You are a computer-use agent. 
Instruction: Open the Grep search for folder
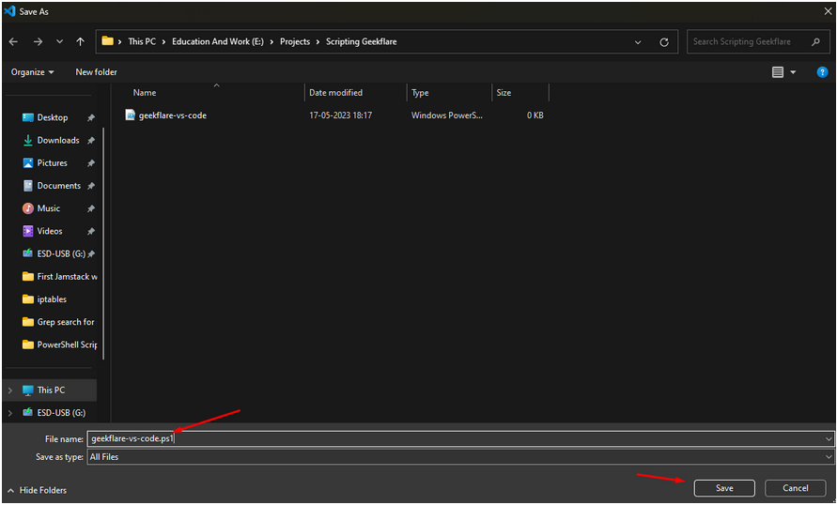coord(59,322)
